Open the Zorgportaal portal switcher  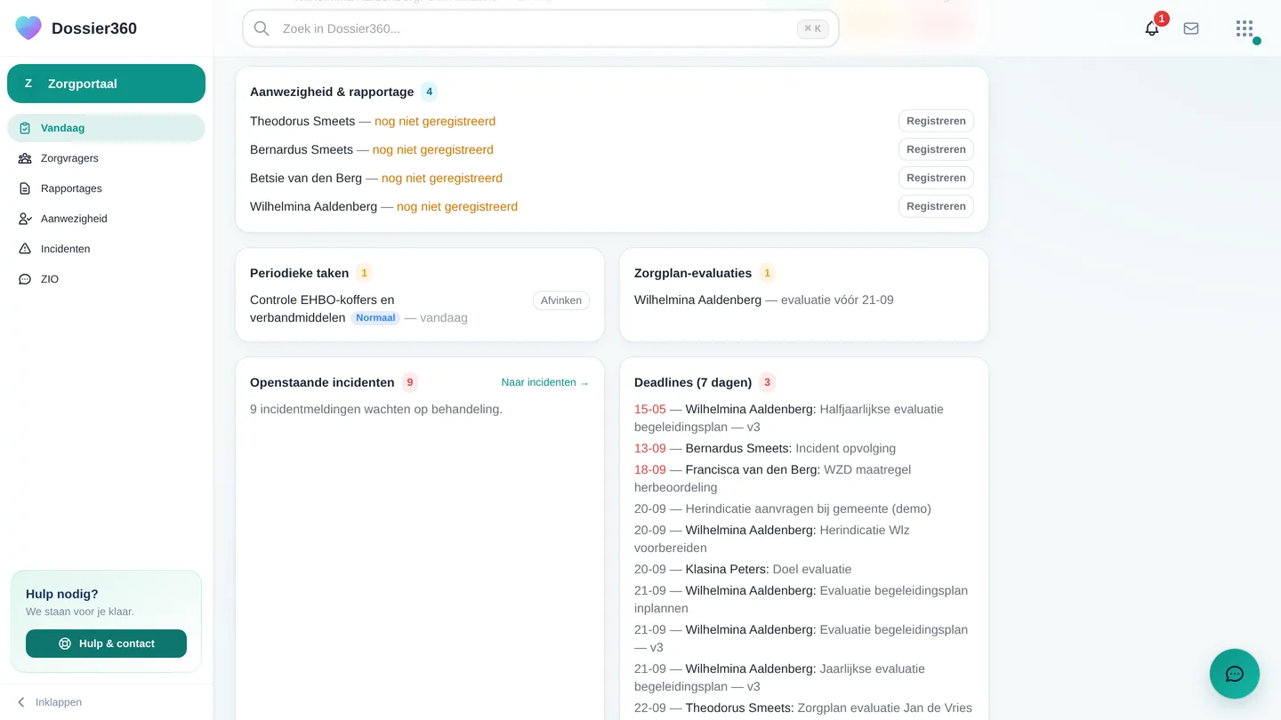(x=106, y=84)
